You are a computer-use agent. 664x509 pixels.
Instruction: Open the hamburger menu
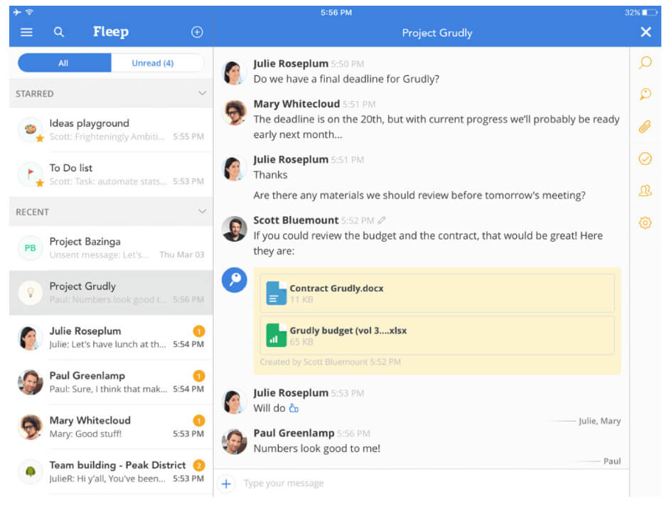26,32
